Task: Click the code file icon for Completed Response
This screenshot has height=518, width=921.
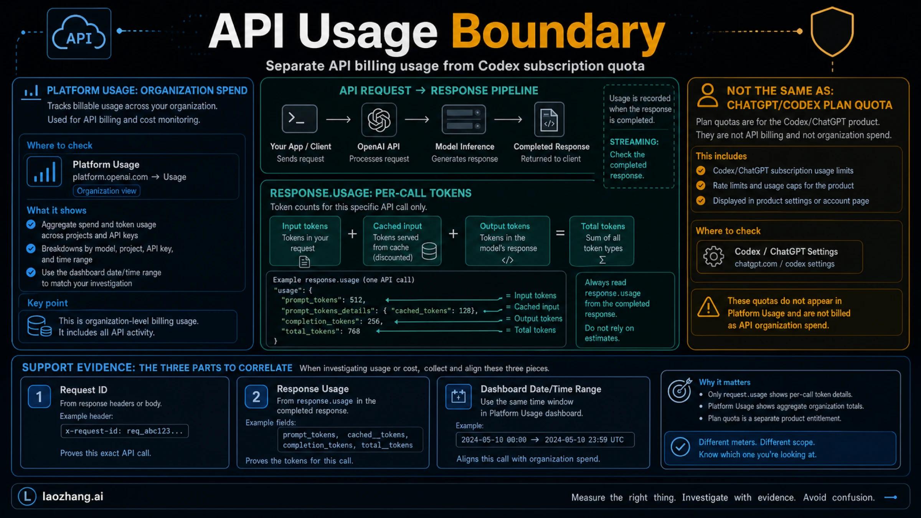Action: tap(549, 119)
